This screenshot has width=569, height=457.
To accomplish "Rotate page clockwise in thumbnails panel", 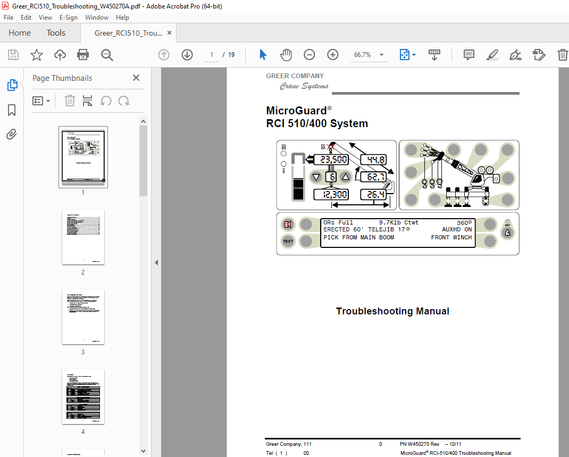I will point(124,101).
